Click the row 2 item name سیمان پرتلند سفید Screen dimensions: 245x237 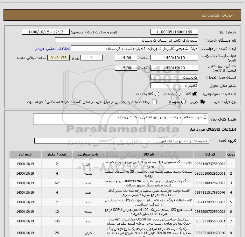pyautogui.click(x=149, y=174)
